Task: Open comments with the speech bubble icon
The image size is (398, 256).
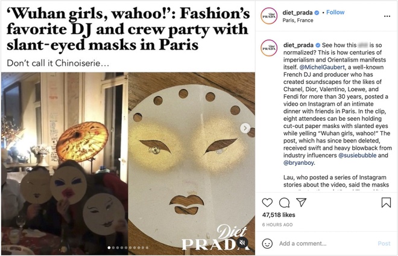Action: (x=284, y=203)
